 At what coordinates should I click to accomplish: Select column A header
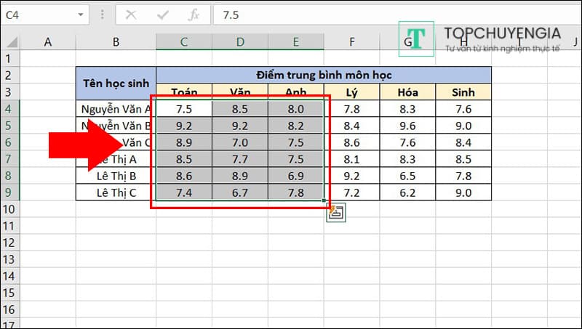(48, 42)
